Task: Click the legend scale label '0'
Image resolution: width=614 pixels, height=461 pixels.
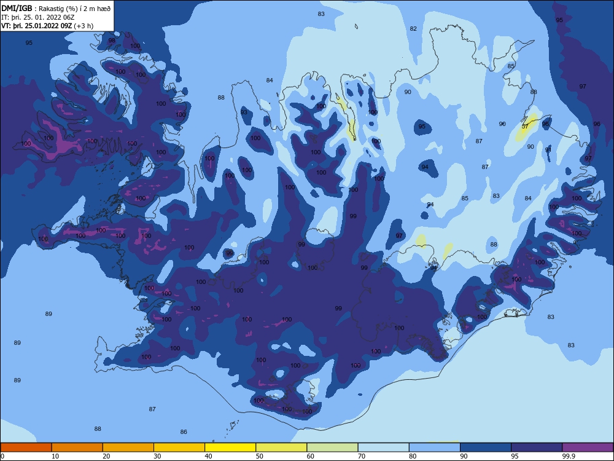Action: pos(2,456)
